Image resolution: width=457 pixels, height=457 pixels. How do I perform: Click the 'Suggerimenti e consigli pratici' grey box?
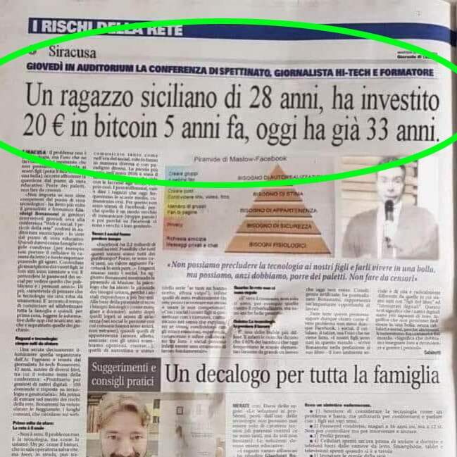(124, 374)
